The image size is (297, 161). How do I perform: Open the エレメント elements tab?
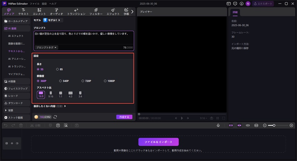(x=39, y=12)
